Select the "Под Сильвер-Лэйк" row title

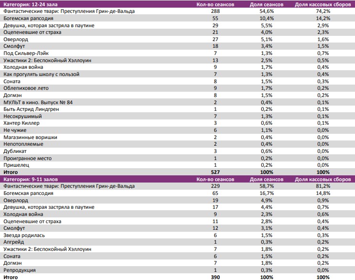[26, 53]
